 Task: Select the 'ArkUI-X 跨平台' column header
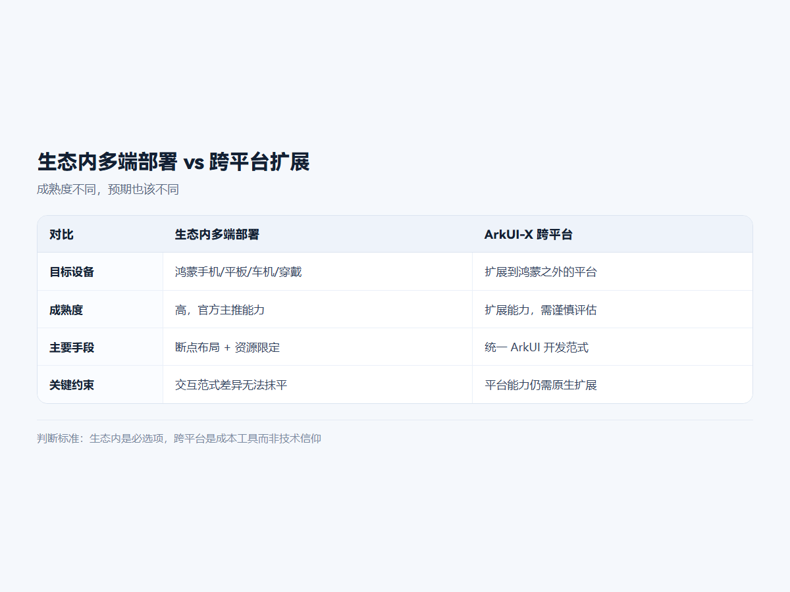[x=612, y=234]
